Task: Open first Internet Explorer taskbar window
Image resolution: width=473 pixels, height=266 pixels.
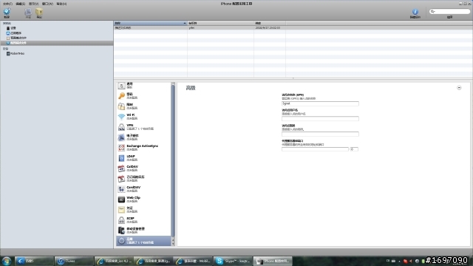Action: point(114,261)
